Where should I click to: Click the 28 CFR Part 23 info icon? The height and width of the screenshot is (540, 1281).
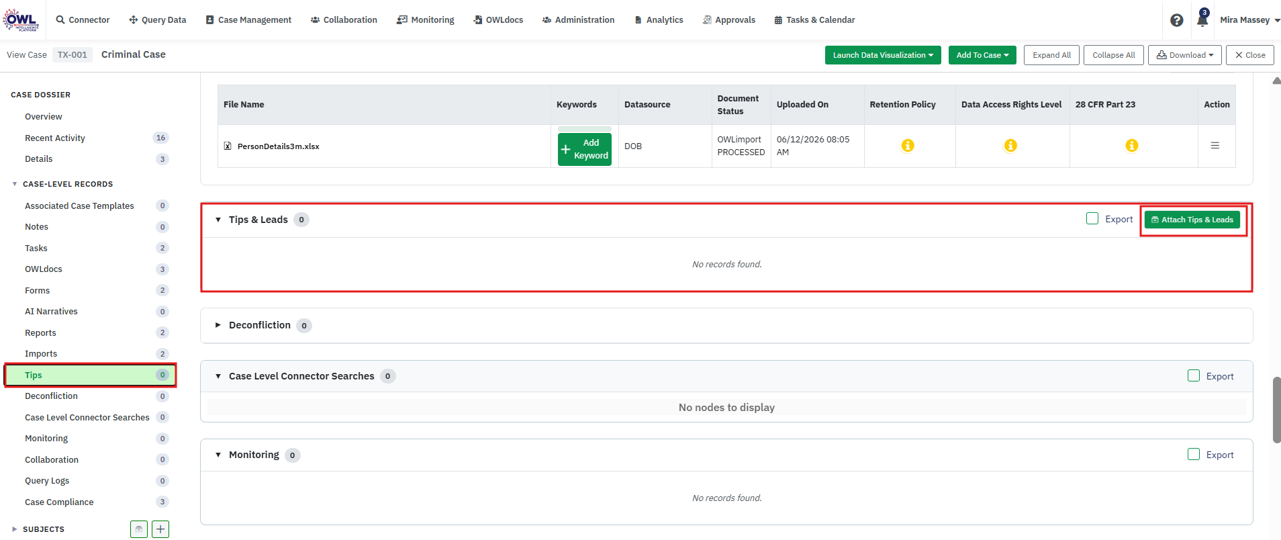[x=1132, y=145]
